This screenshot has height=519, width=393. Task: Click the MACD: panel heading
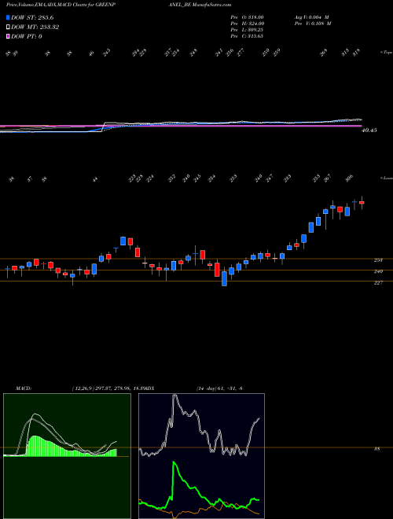point(24,388)
